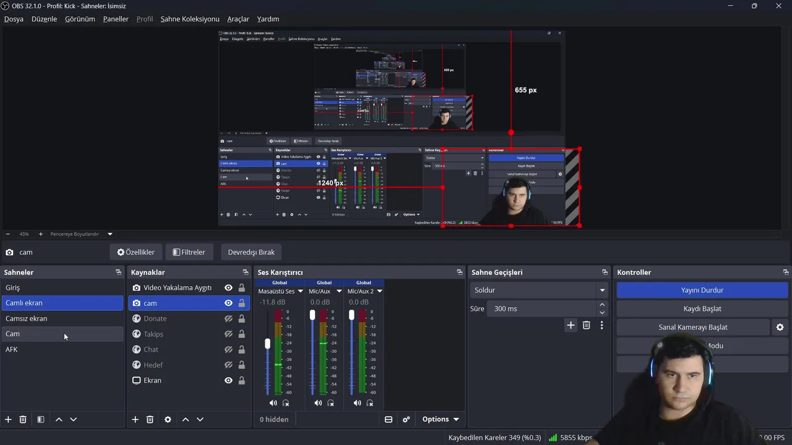Zoom out preview with minus icon
Screen dimensions: 792x445
pyautogui.click(x=7, y=234)
